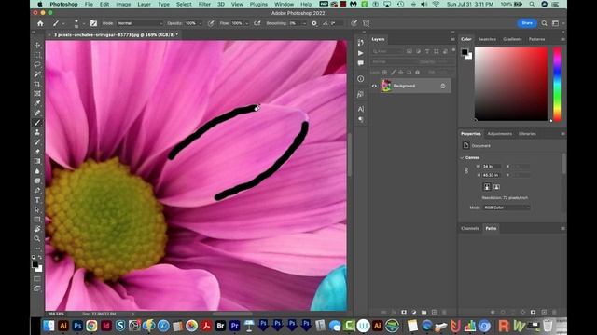The height and width of the screenshot is (335, 597).
Task: Select the Blur tool
Action: [x=37, y=171]
